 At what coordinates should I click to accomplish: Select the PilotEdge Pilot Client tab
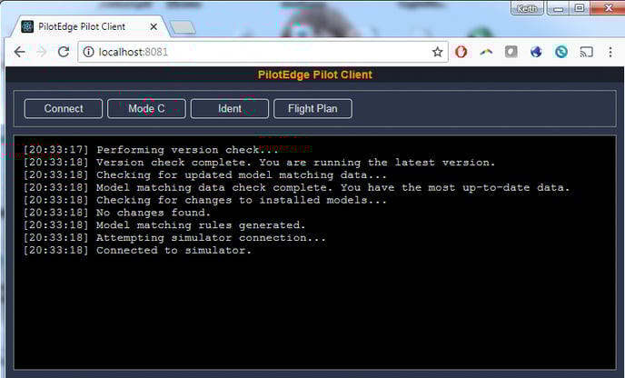(x=90, y=26)
